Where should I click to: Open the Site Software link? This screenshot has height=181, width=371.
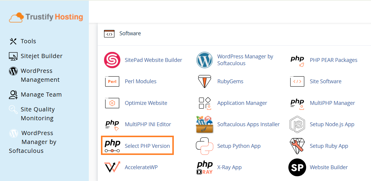[x=325, y=81]
